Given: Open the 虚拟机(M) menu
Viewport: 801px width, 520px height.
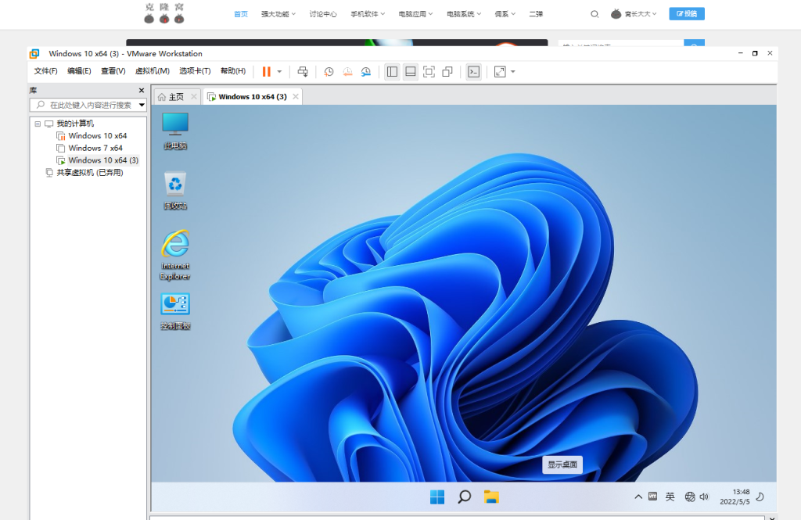Looking at the screenshot, I should coord(153,71).
